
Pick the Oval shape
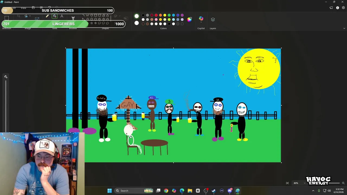92,15
